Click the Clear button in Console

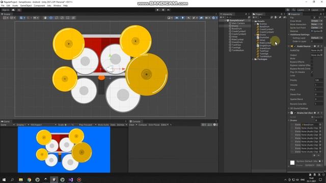tap(131, 125)
